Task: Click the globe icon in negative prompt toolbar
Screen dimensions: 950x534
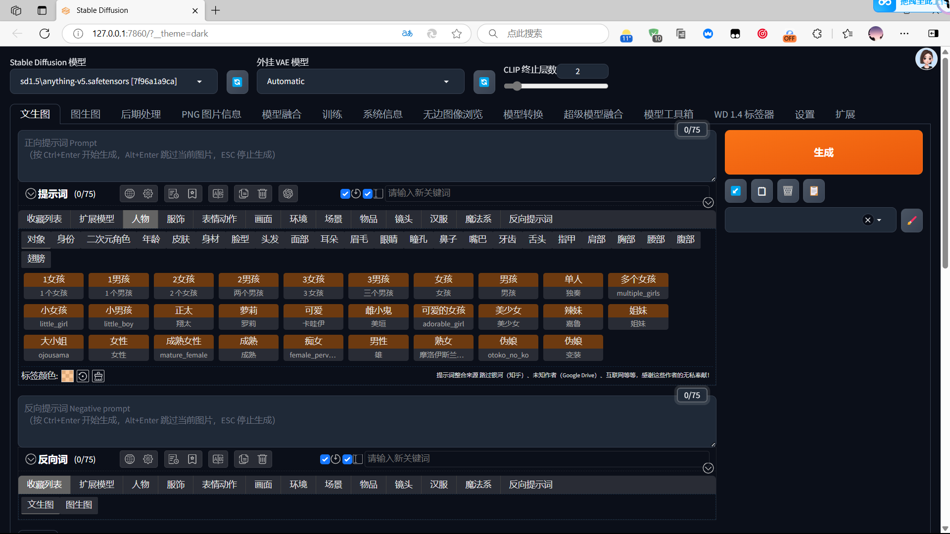Action: tap(130, 459)
